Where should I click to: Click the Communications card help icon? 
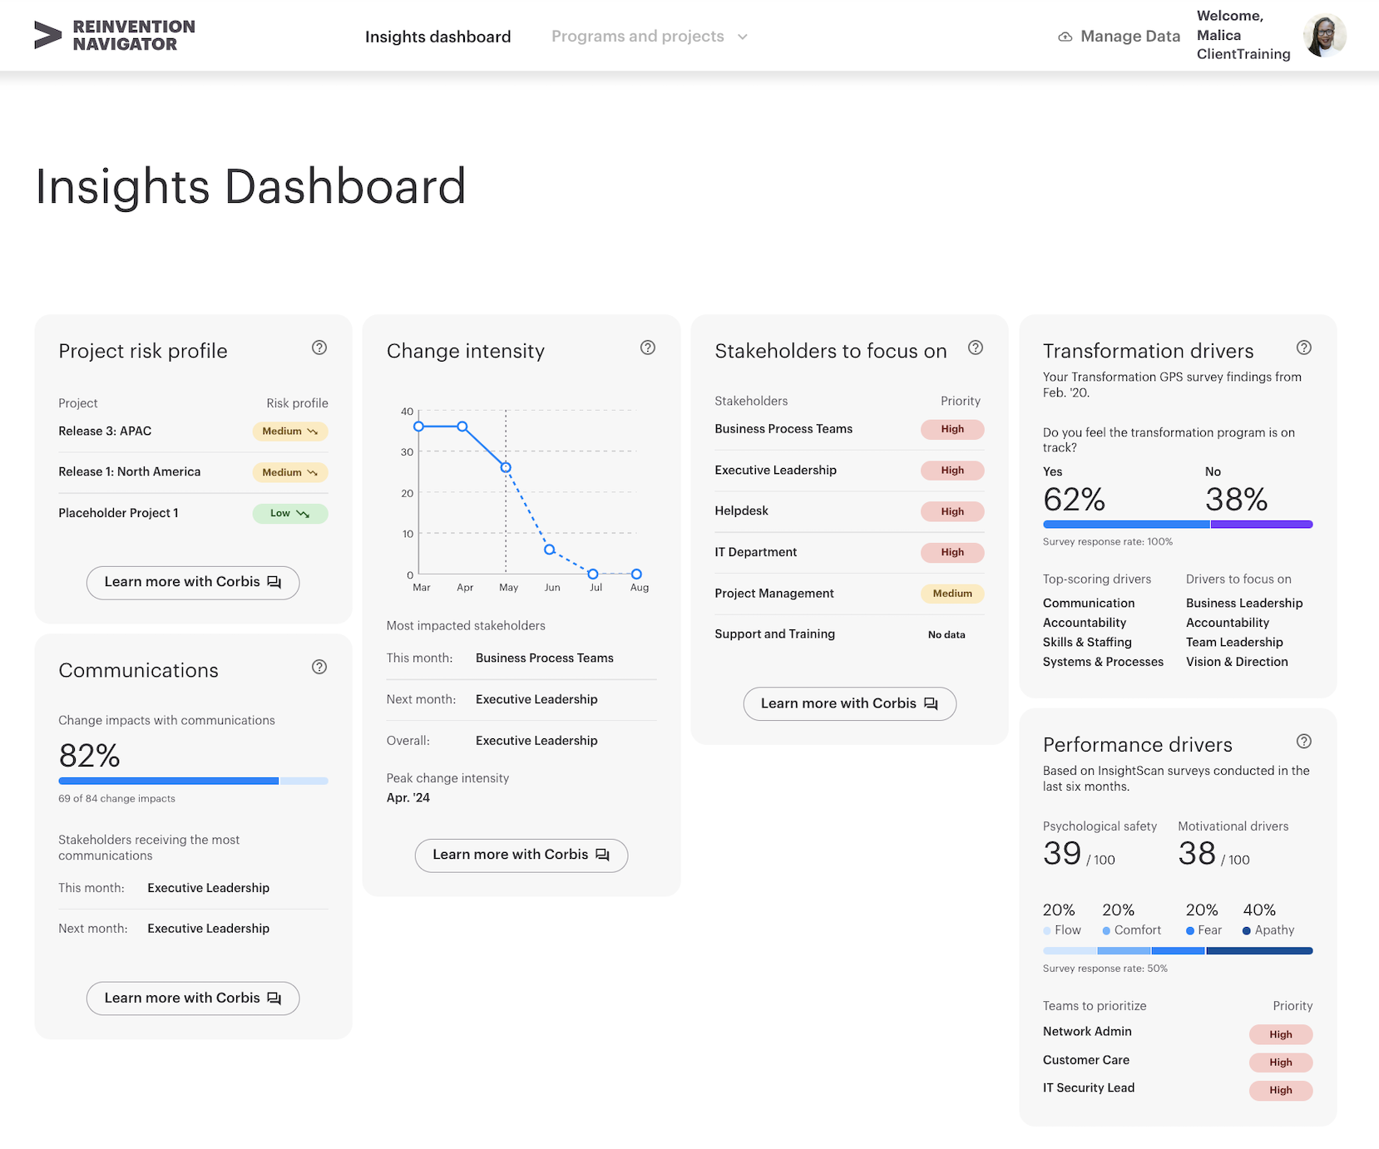[319, 666]
